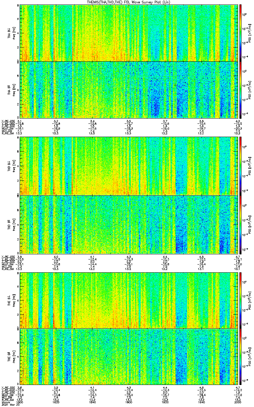Click the 1940 time tick label
Viewport: 254px width, 407px height.
point(202,403)
